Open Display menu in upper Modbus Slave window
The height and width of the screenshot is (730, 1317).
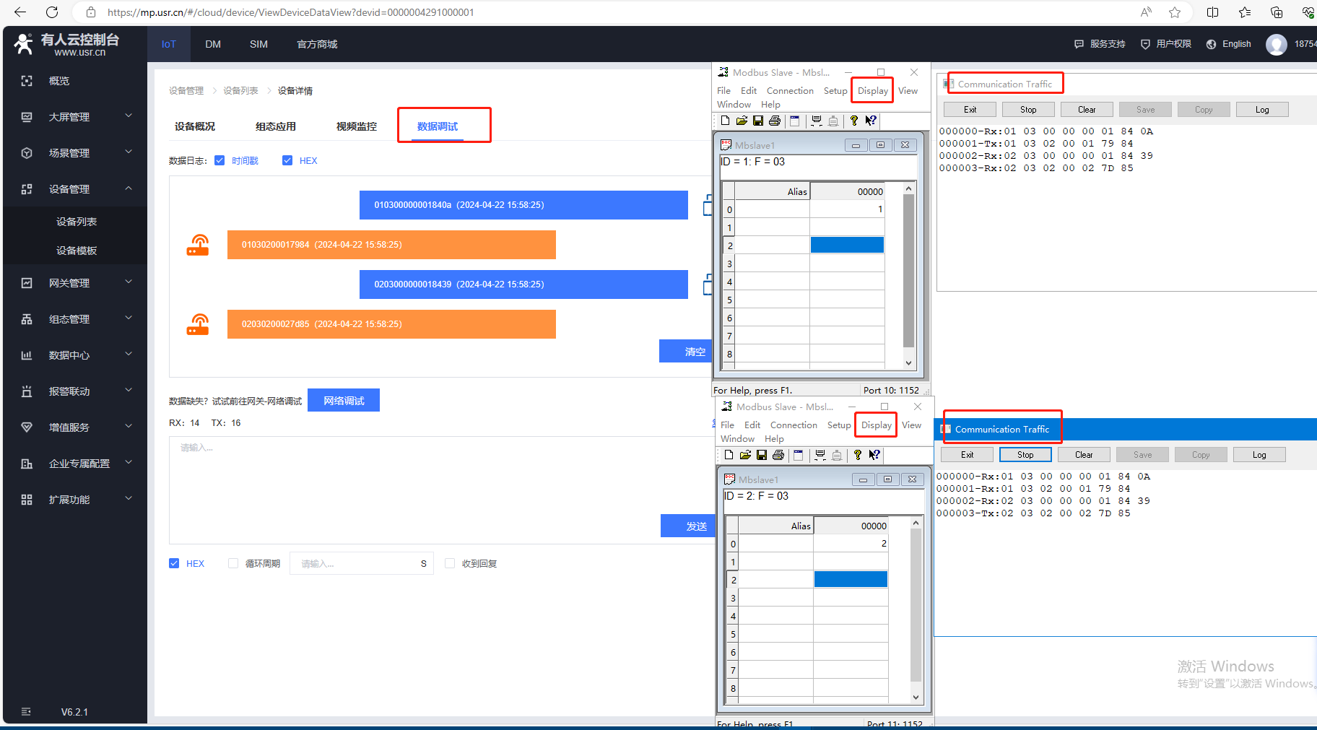click(872, 91)
